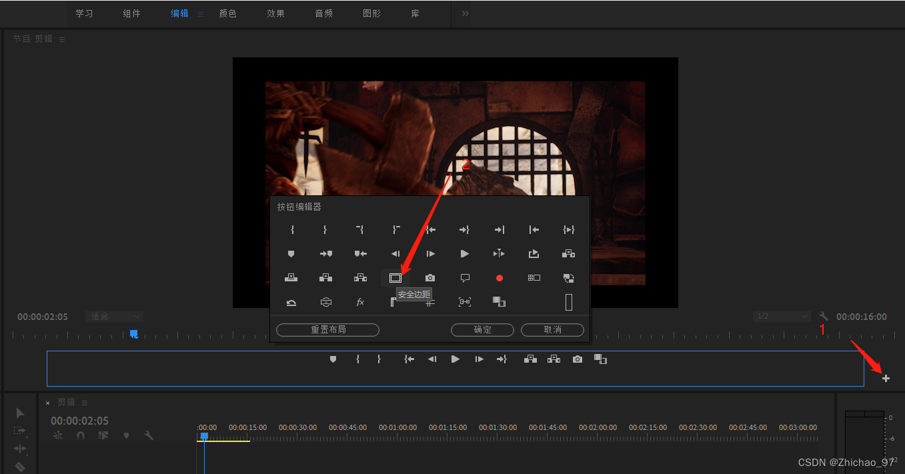Choose the Lift icon in button editor
905x474 pixels.
click(x=325, y=277)
